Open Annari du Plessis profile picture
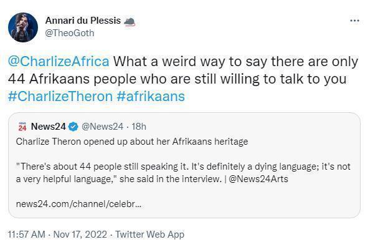 click(23, 27)
